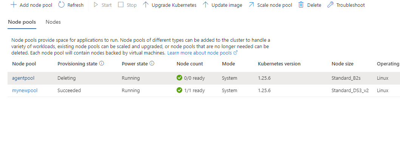Sort by Kubernetes version column header
This screenshot has height=144, width=400.
coord(279,64)
